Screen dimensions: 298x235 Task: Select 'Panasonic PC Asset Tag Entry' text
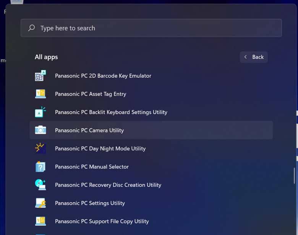91,94
